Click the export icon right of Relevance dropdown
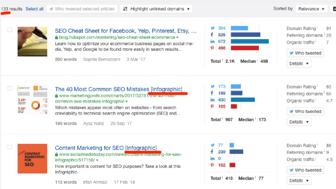Screen dimensions: 336x189 pos(334,9)
